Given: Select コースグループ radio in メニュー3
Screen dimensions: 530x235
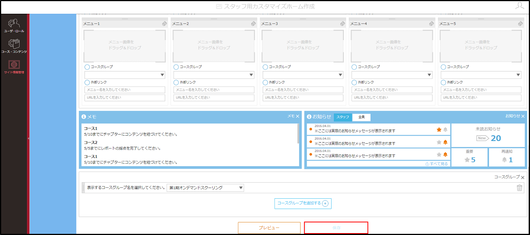Looking at the screenshot, I should 265,67.
